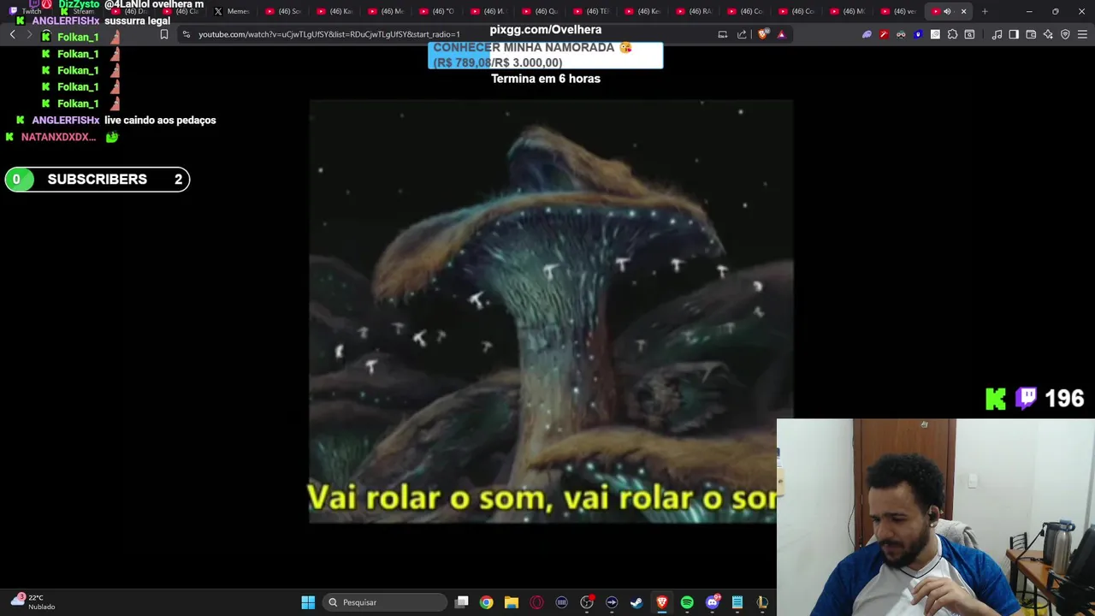Switch to the tab labeled (46) ver
Viewport: 1095px width, 616px height.
tap(898, 11)
